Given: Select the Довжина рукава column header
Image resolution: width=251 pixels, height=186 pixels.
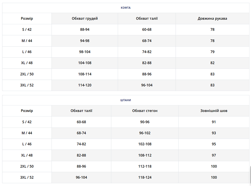Looking at the screenshot, I should point(212,18).
